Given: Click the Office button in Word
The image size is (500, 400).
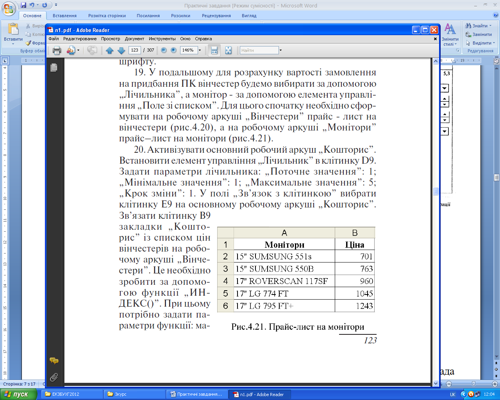Looking at the screenshot, I should pos(9,9).
